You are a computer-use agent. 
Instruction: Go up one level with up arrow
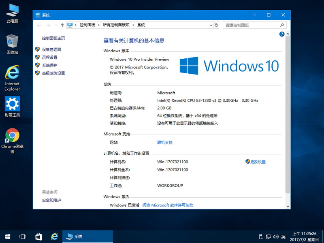point(62,25)
